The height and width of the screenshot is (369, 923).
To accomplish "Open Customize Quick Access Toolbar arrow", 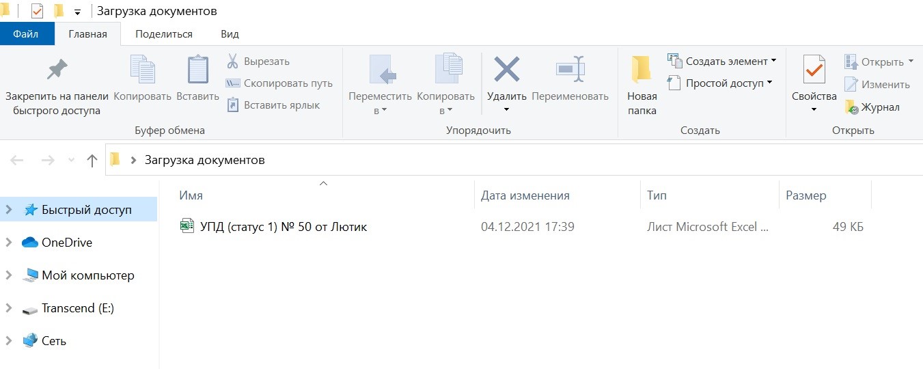I will [77, 12].
